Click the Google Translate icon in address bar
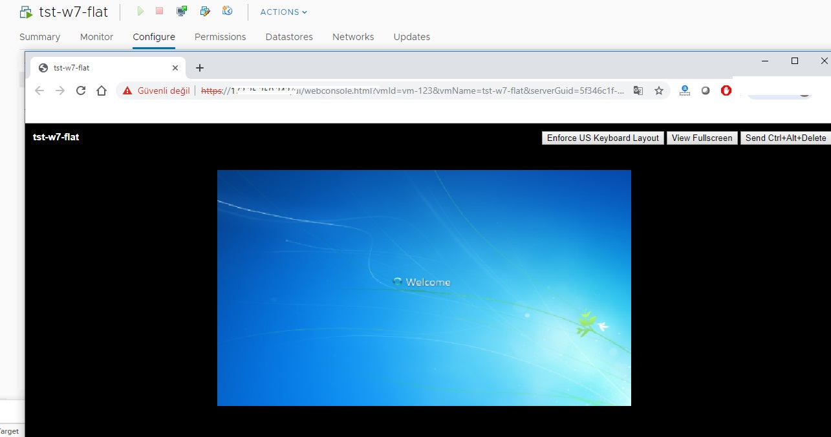831x437 pixels. click(638, 91)
